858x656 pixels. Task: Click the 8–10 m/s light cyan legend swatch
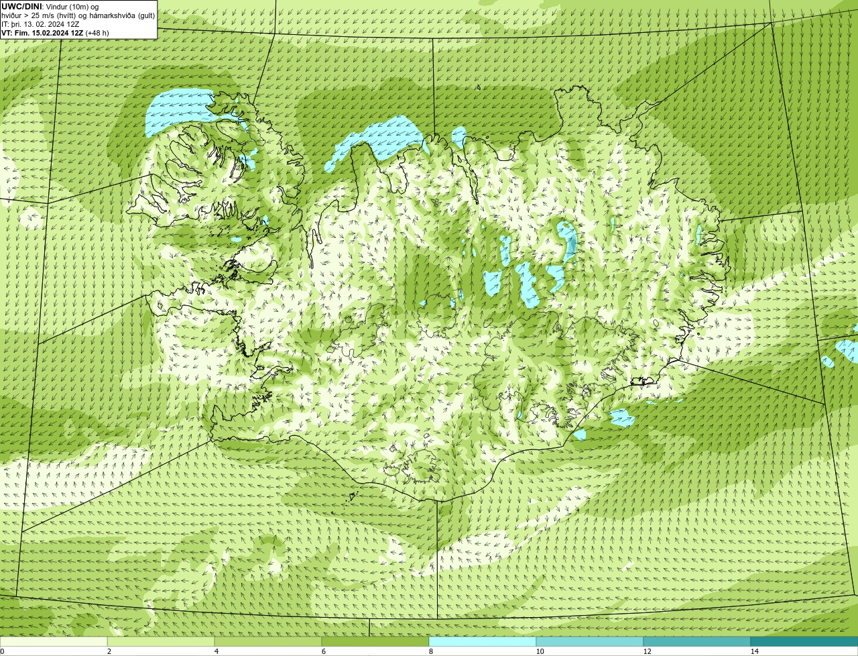[483, 641]
